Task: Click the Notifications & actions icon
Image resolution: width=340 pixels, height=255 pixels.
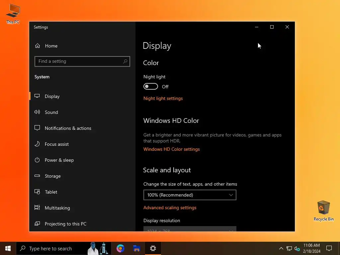Action: (37, 128)
